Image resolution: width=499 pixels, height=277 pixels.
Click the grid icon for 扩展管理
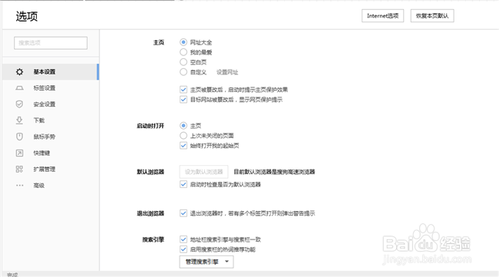(x=19, y=169)
